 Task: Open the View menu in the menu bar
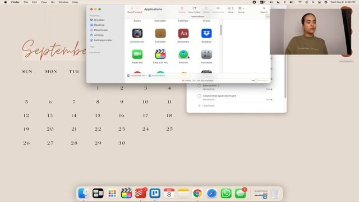(x=44, y=2)
